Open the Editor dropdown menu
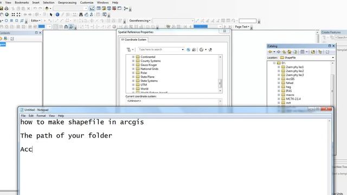The height and width of the screenshot is (195, 347). pyautogui.click(x=36, y=21)
